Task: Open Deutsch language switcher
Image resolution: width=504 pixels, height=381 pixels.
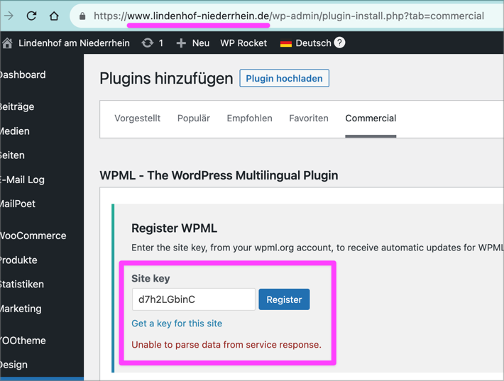Action: click(306, 43)
